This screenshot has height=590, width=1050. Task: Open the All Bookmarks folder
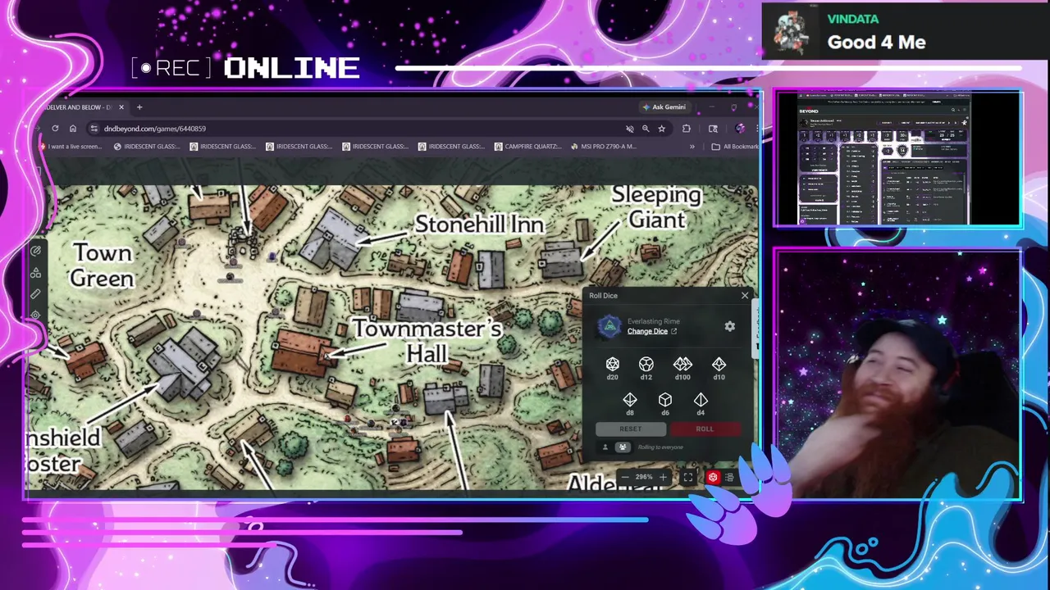click(735, 147)
